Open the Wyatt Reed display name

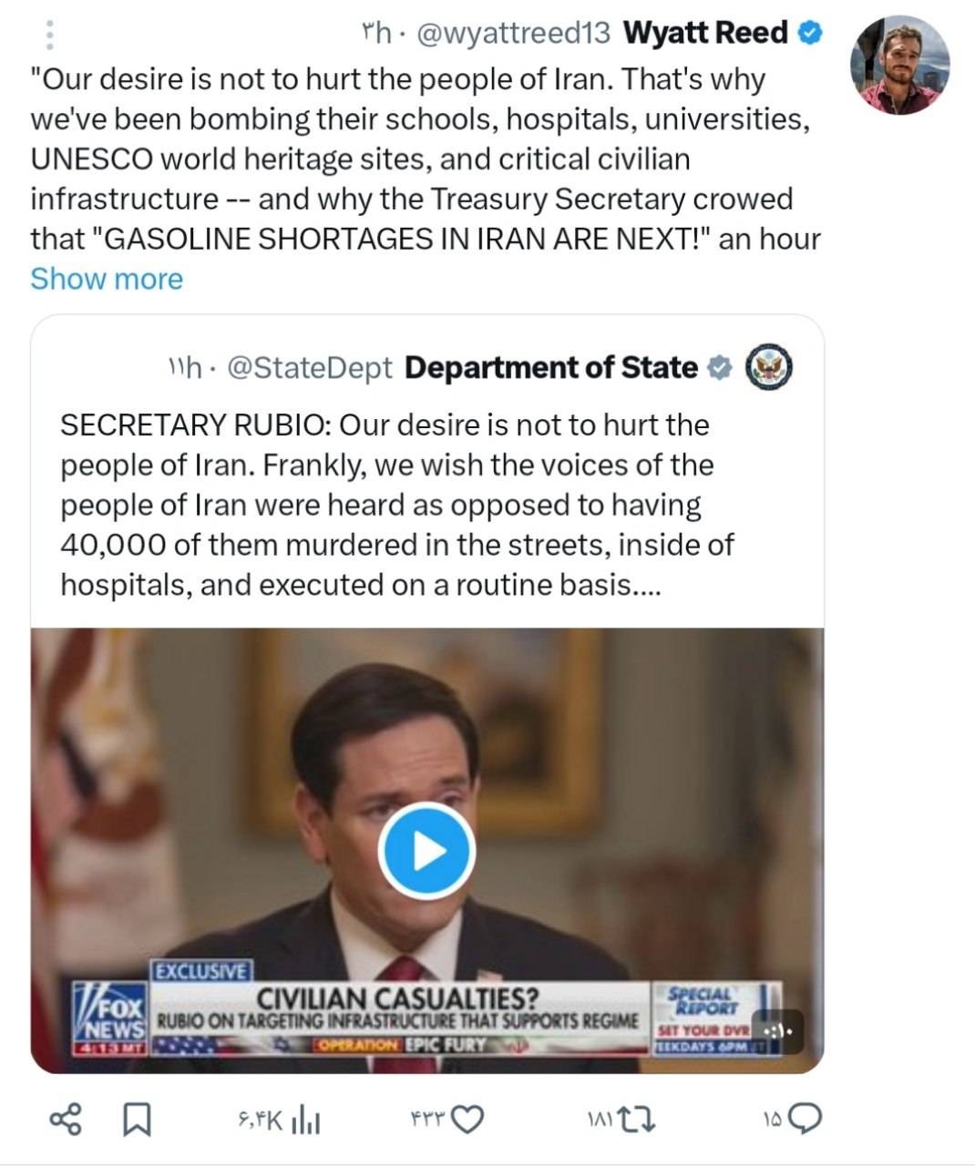(x=705, y=34)
